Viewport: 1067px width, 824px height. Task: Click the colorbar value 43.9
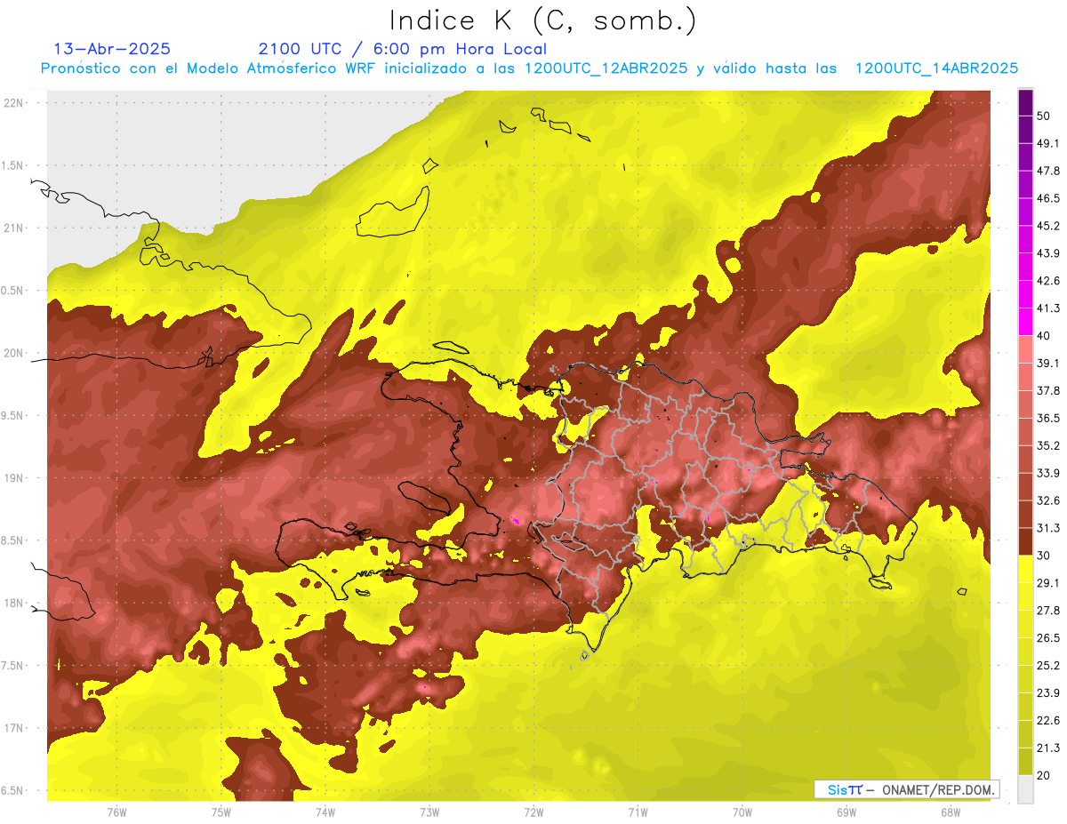1048,253
